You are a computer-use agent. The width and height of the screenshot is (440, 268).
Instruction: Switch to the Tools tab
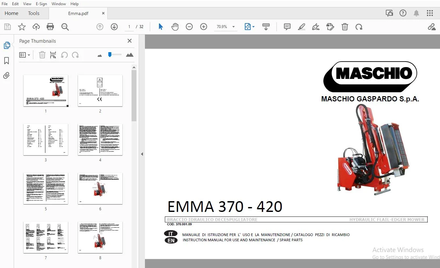click(x=34, y=13)
